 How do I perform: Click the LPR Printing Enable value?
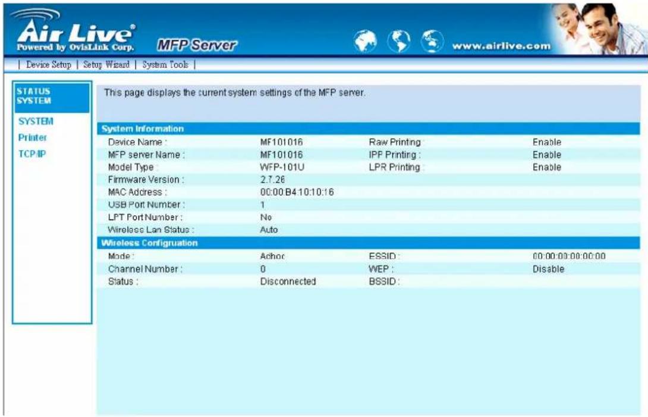pyautogui.click(x=547, y=167)
